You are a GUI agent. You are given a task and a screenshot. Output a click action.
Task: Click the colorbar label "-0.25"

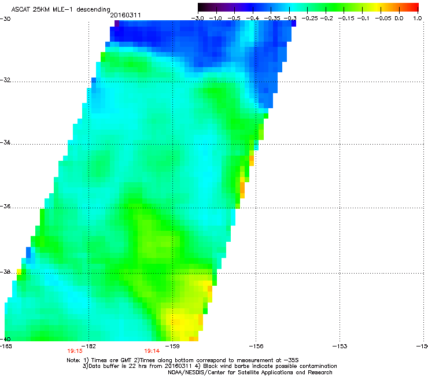pyautogui.click(x=310, y=19)
